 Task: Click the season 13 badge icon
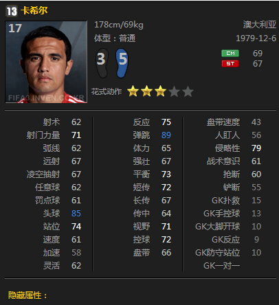12,11
